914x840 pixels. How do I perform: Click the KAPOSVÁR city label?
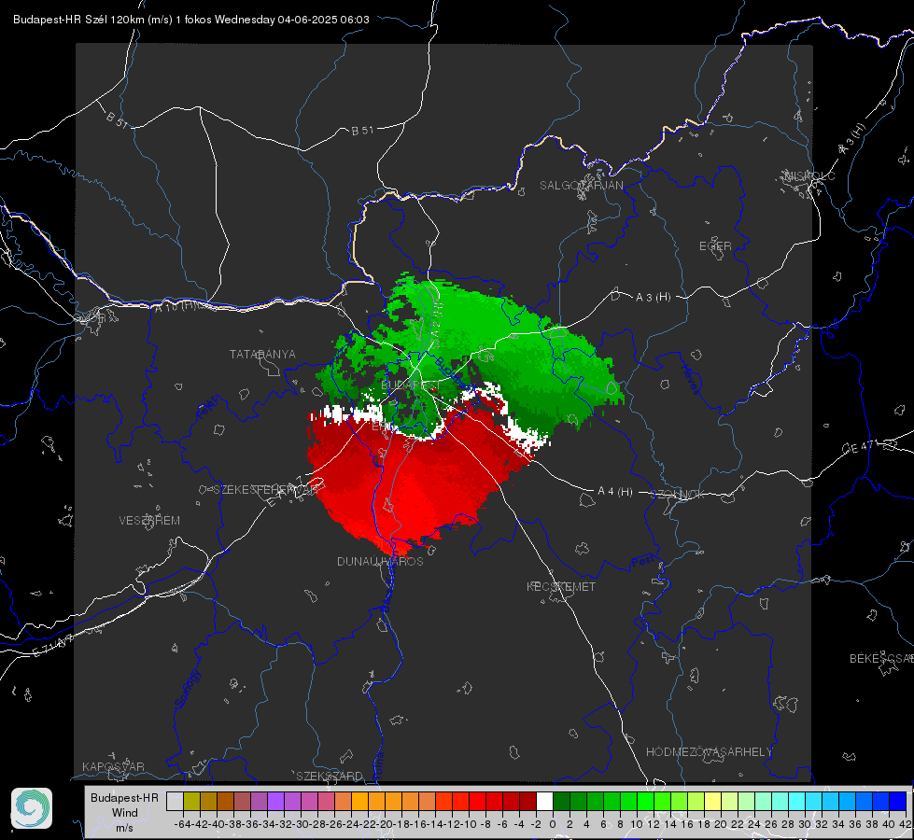(113, 766)
